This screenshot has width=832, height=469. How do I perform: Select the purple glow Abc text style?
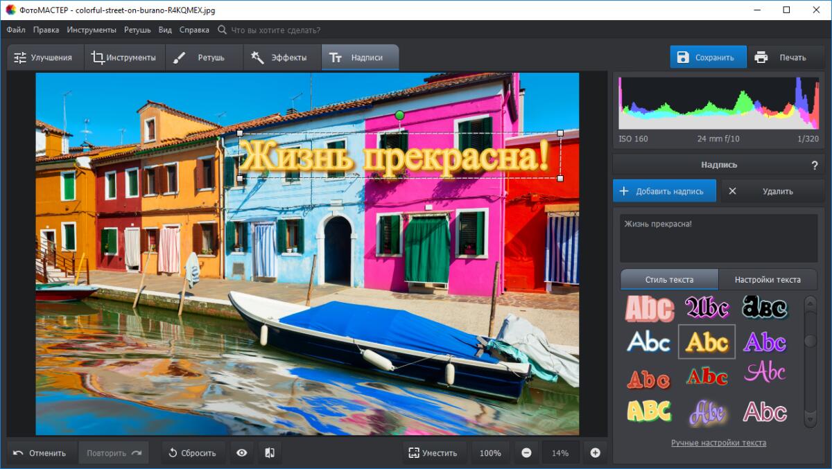point(764,342)
